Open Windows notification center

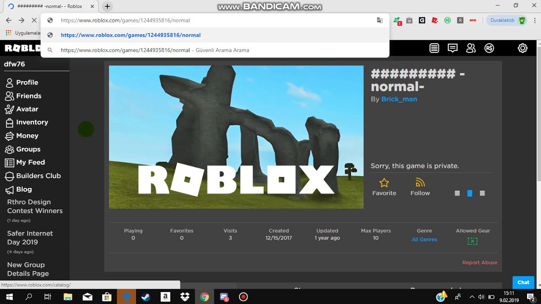530,297
